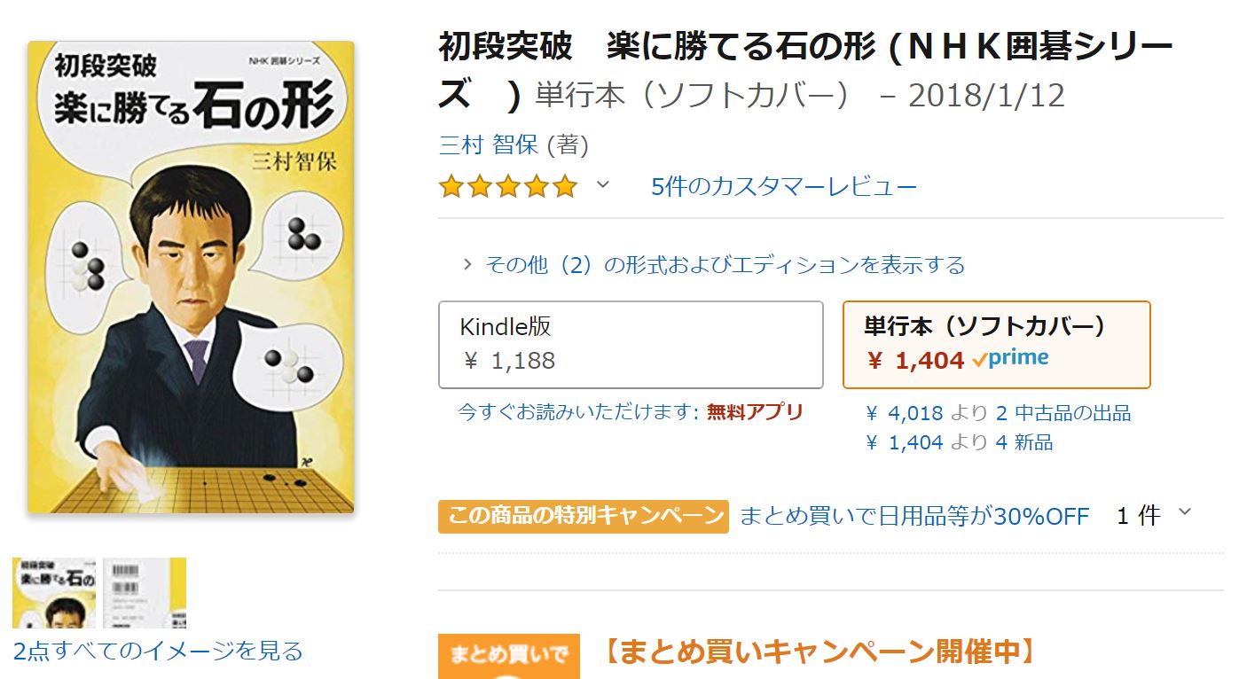
Task: Select the back cover barcode thumbnail
Action: (x=145, y=592)
